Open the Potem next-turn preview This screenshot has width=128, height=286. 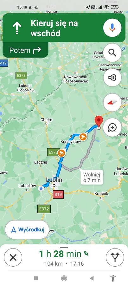[x=25, y=50]
